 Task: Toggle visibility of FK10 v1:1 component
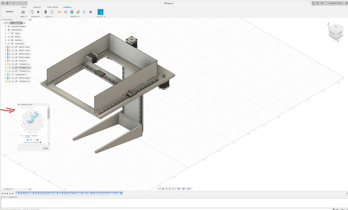(x=10, y=61)
